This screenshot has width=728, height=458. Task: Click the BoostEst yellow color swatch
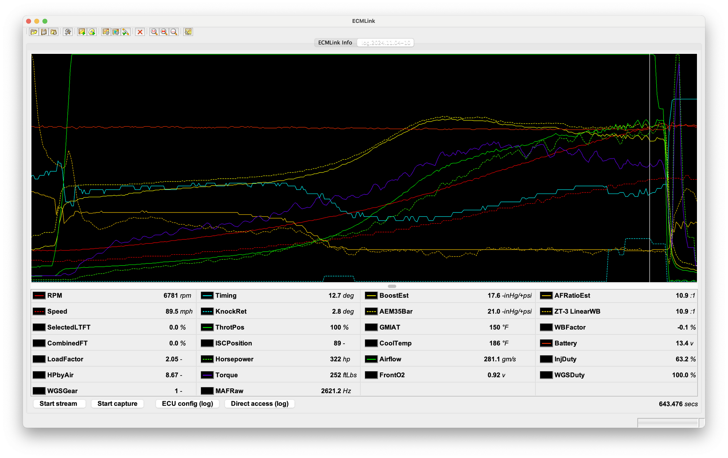point(371,295)
